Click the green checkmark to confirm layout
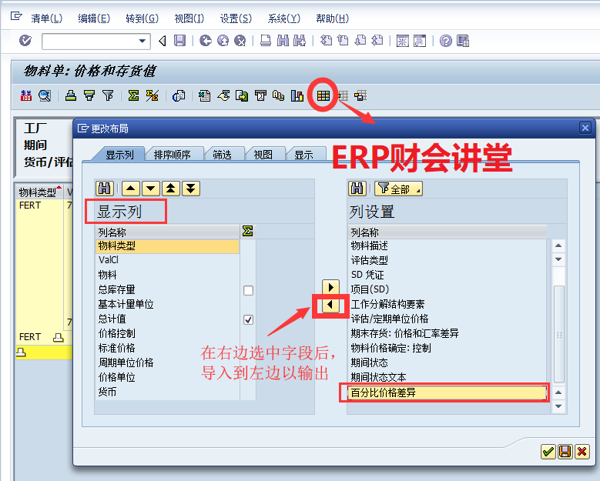 click(548, 451)
